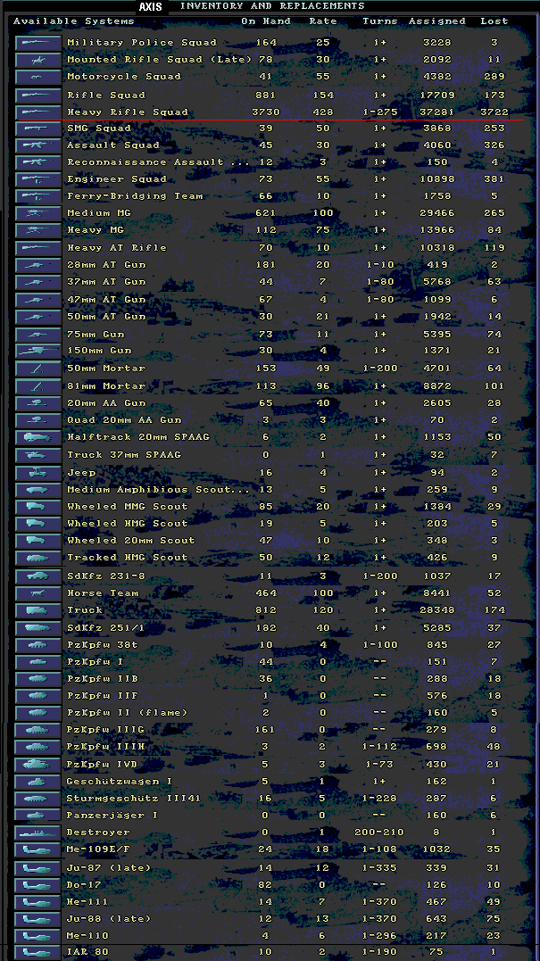
Task: Select the SdKfz 251/1 halftrack icon
Action: coord(38,628)
